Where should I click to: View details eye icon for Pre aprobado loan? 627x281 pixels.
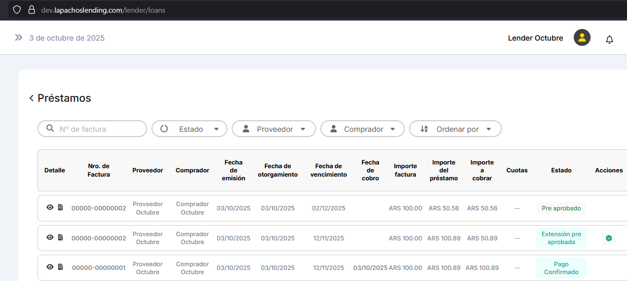[x=50, y=208]
